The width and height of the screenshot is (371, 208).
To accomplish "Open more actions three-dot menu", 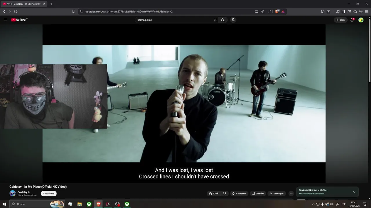I will [291, 194].
